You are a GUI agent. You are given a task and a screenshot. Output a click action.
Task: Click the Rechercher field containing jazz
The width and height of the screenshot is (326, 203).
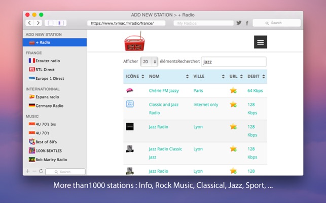pos(234,62)
